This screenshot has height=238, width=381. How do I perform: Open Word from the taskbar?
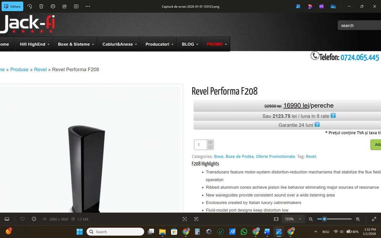click(267, 232)
